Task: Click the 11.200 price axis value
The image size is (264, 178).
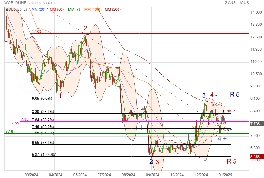Action: coord(256,62)
